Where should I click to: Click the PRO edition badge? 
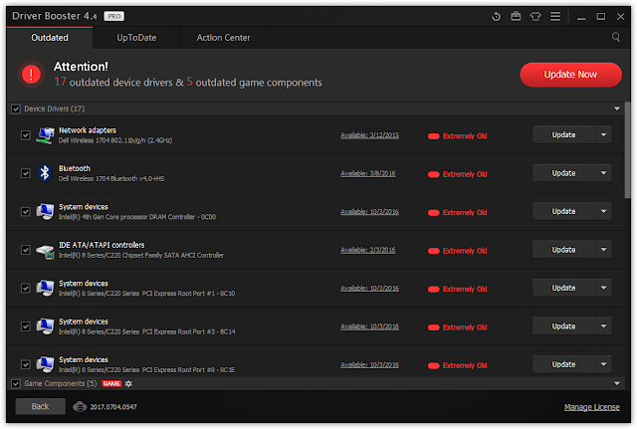point(113,16)
